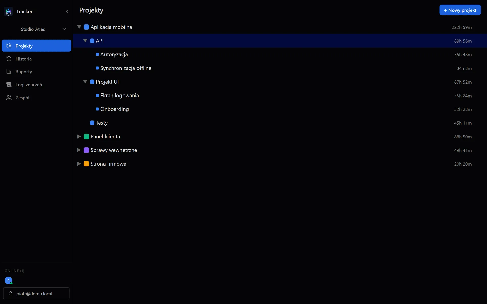Open Logi zdarzeń in sidebar
Viewport: 487px width, 304px height.
[x=36, y=85]
